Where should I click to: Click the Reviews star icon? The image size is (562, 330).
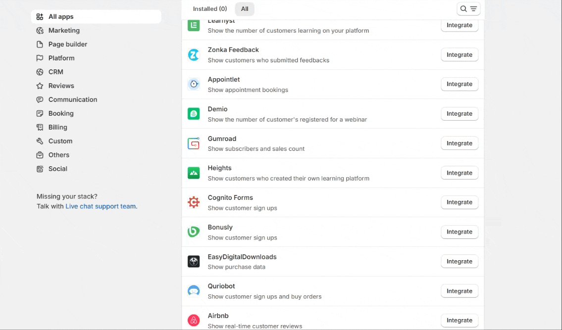point(40,86)
